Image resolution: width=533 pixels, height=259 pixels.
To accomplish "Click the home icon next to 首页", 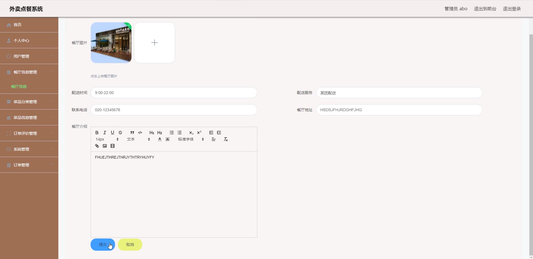I will click(x=9, y=25).
